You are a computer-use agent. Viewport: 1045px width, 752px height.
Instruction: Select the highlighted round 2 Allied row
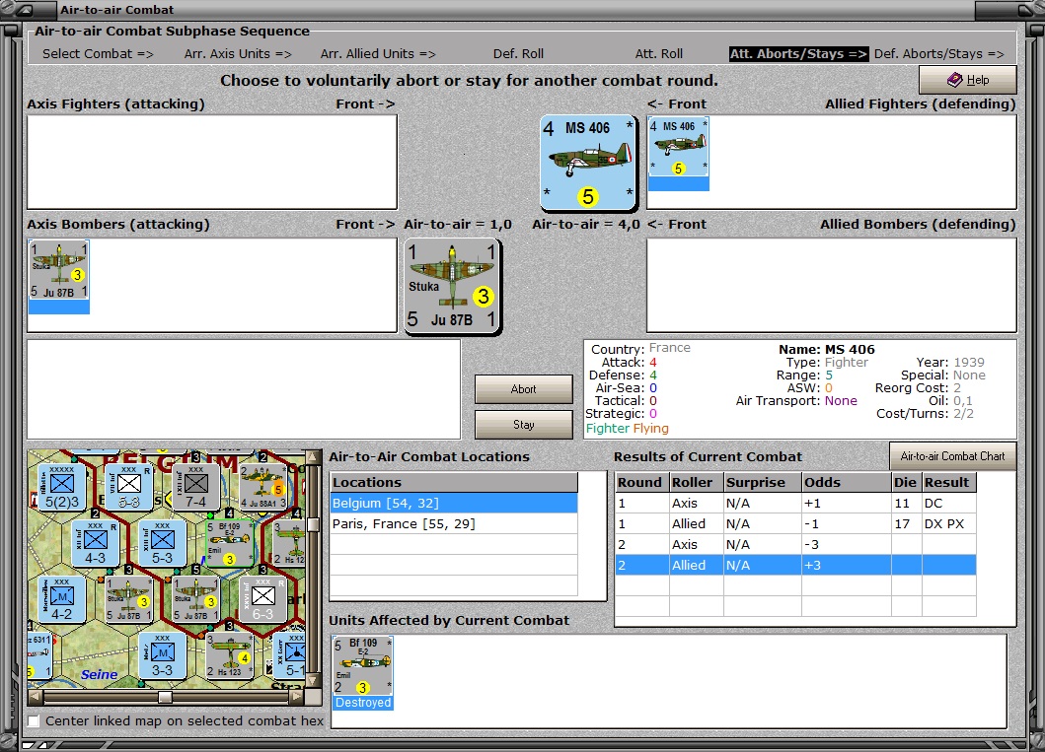[x=795, y=565]
